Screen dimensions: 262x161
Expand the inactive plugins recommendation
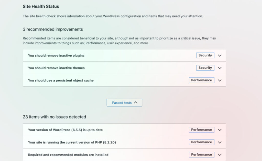(220, 55)
